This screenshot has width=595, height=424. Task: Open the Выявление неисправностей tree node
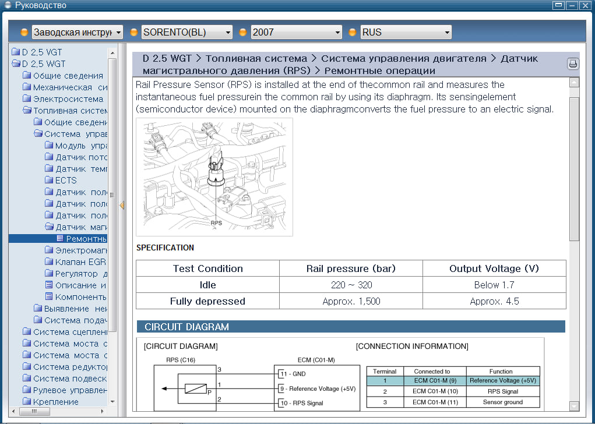click(x=75, y=309)
